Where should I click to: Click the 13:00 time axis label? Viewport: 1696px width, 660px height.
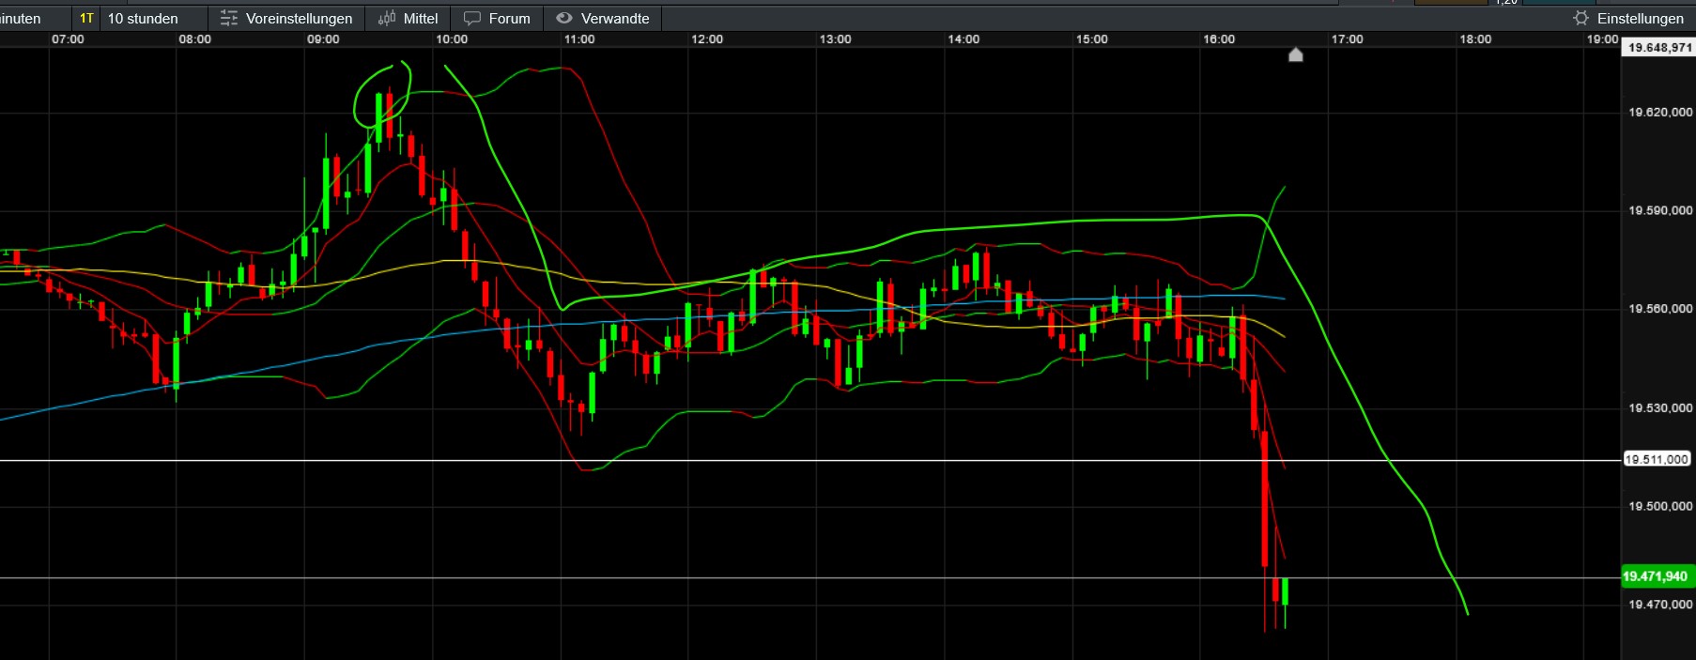click(x=835, y=39)
